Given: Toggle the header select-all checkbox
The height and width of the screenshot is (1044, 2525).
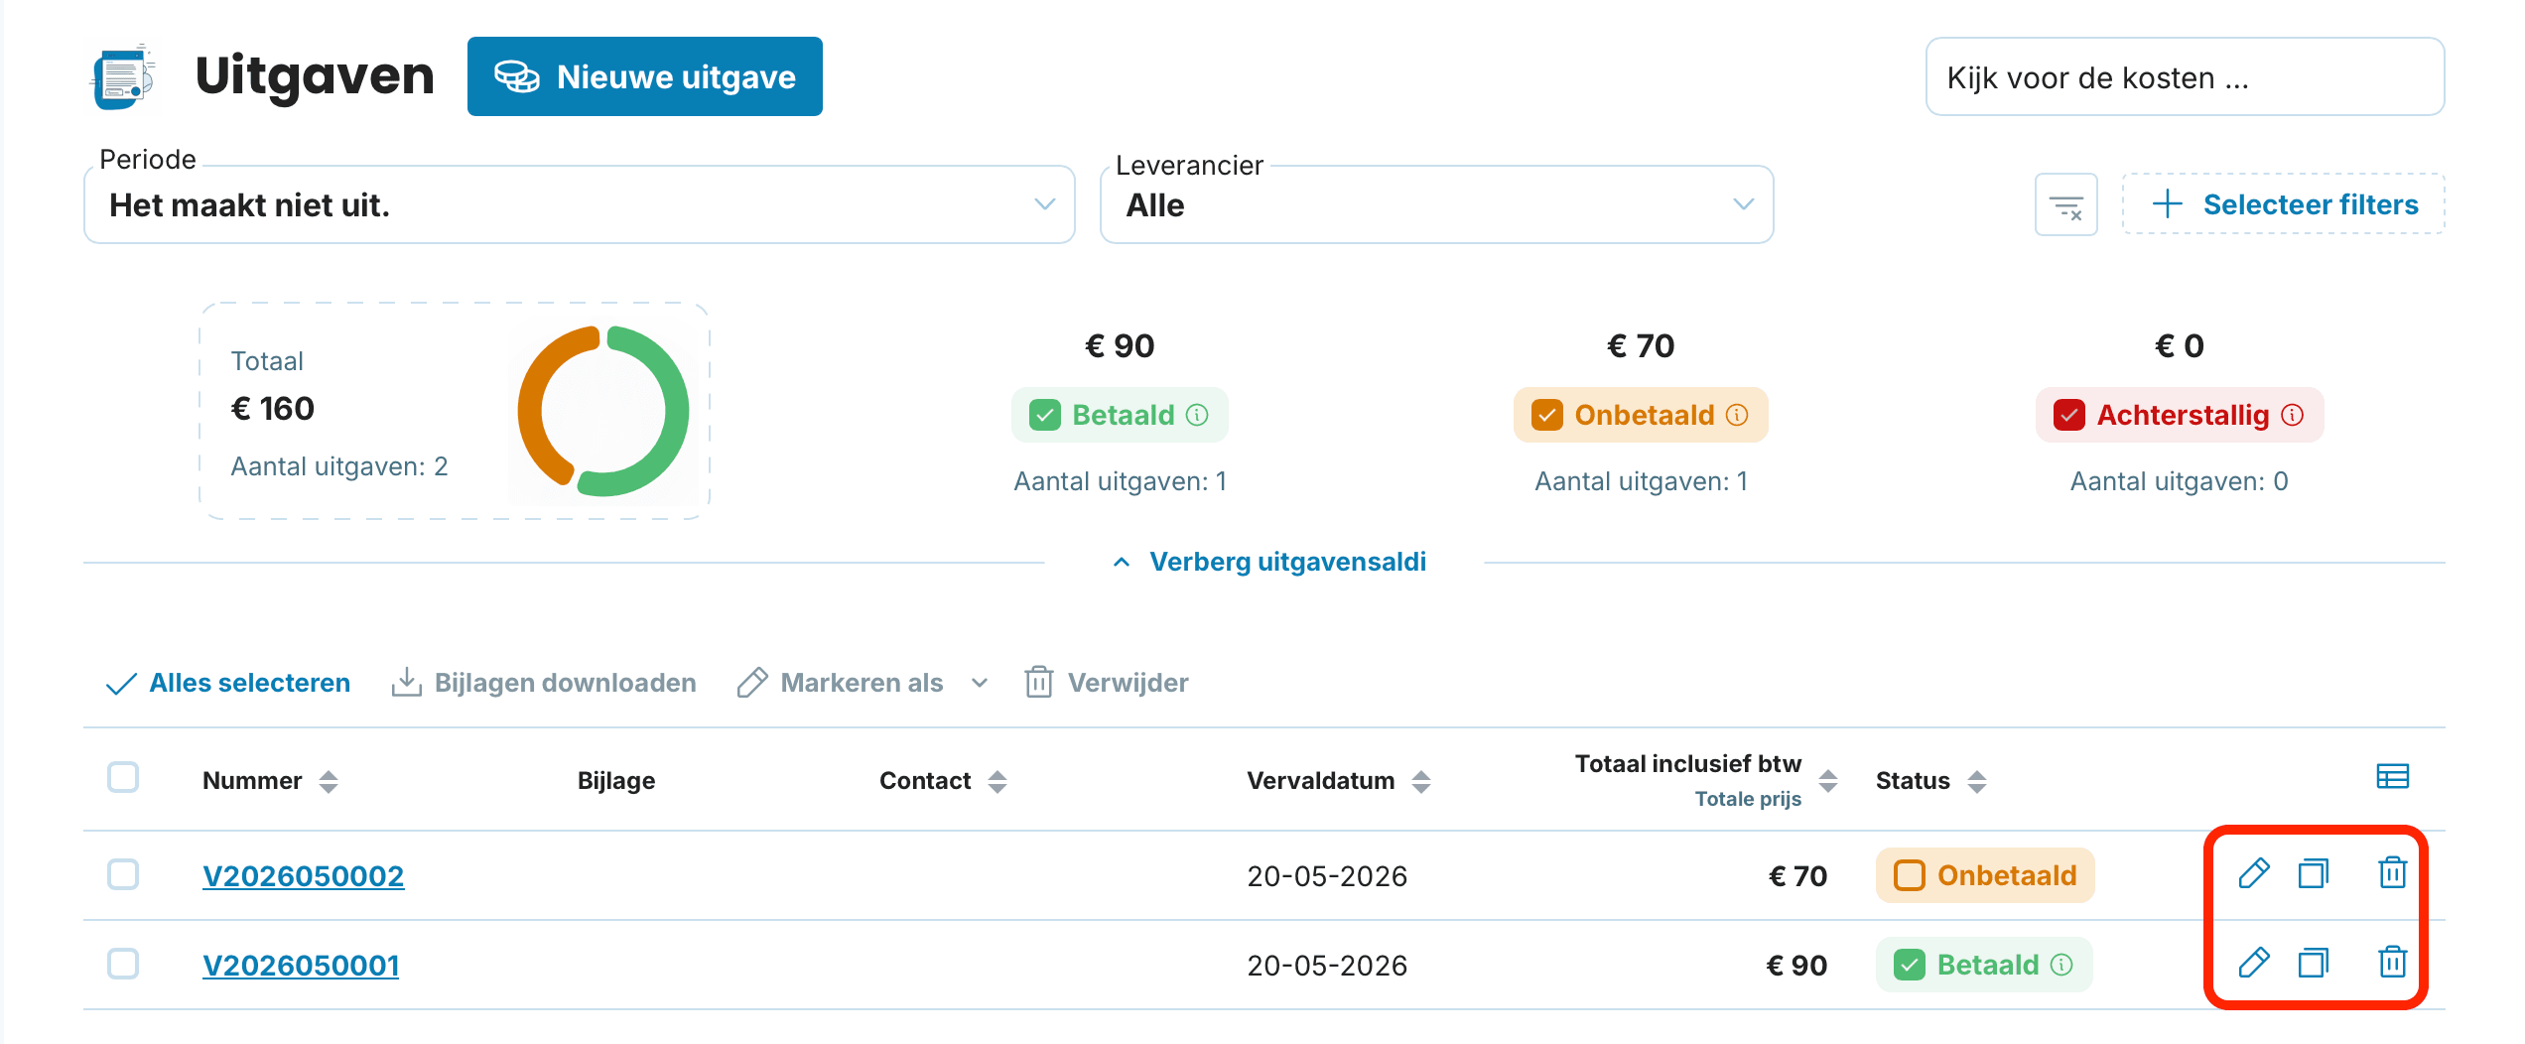Looking at the screenshot, I should tap(123, 777).
